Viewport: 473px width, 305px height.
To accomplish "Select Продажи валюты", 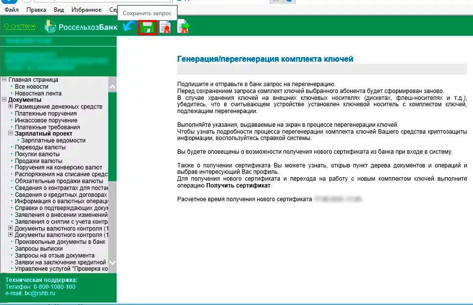I will (38, 161).
